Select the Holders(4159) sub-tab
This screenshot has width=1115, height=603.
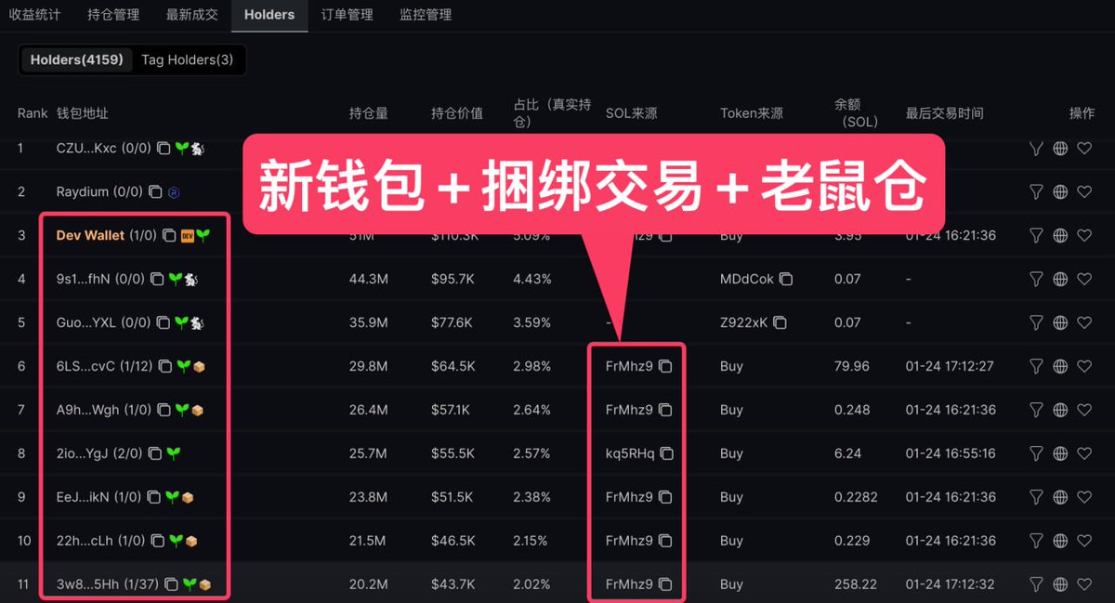click(77, 60)
